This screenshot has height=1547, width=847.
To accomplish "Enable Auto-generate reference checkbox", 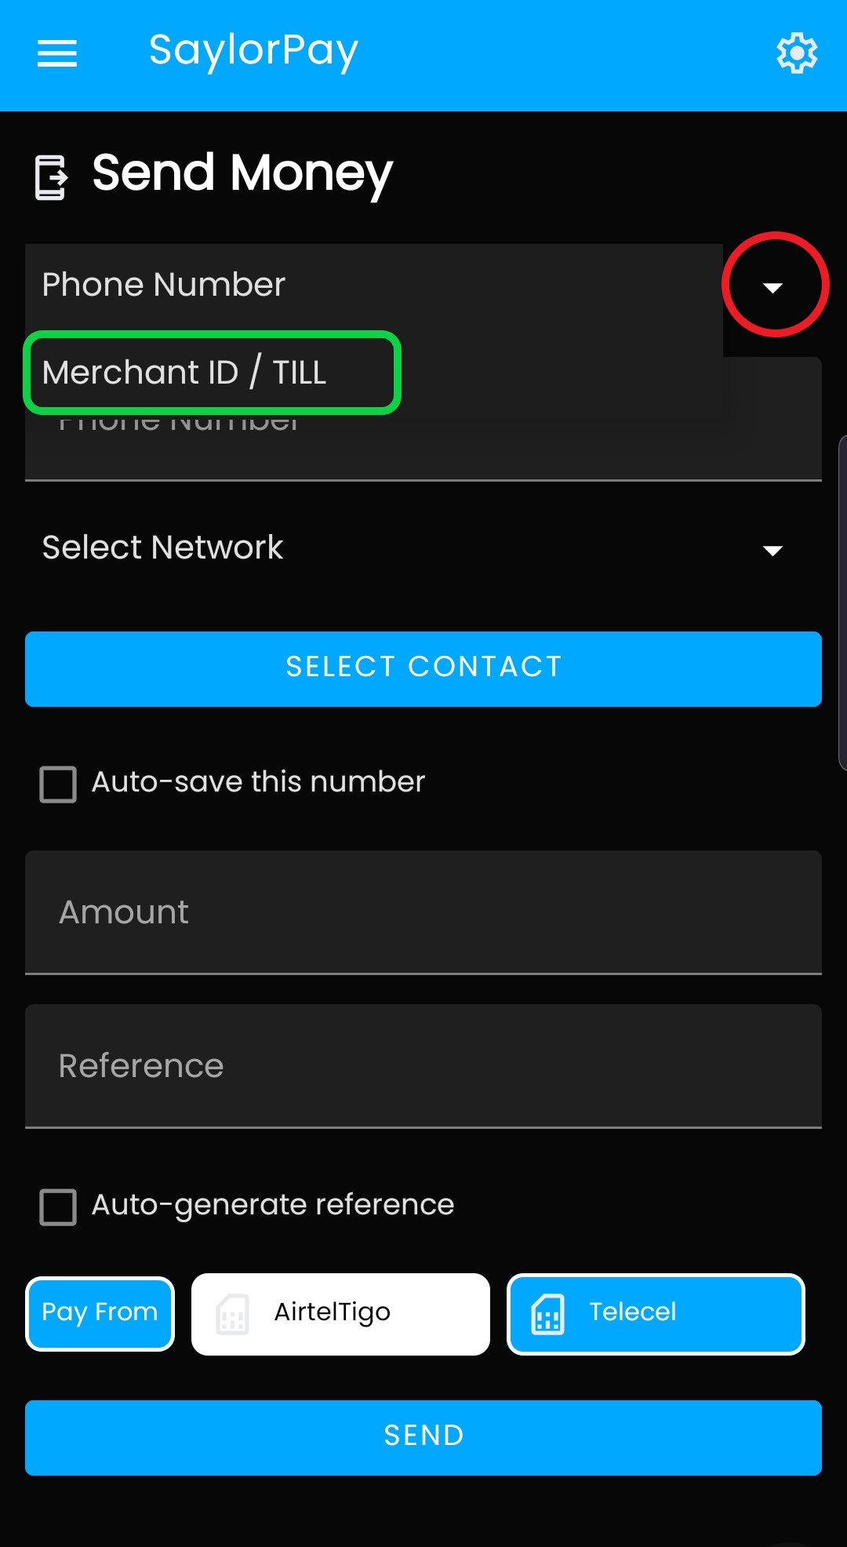I will (58, 1207).
